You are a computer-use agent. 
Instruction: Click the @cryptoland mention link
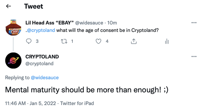pos(41,30)
